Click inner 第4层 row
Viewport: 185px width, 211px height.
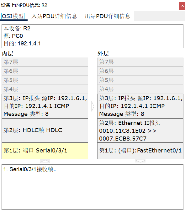45,89
